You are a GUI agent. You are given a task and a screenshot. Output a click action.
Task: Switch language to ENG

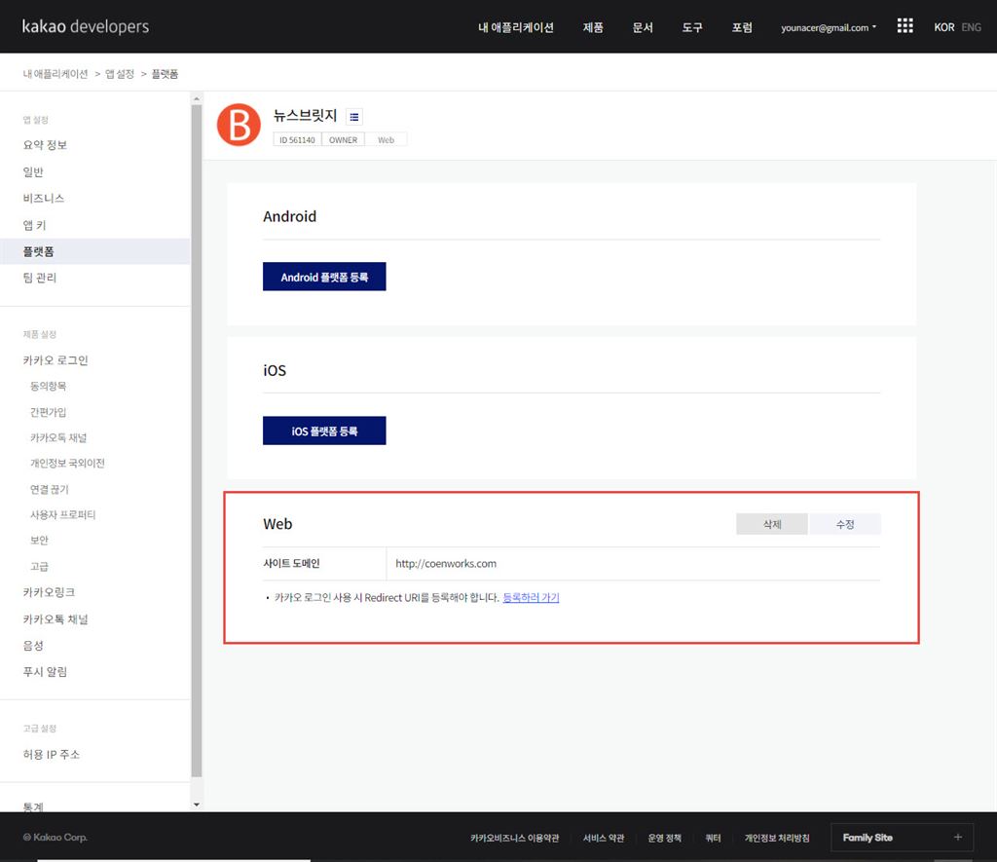click(971, 27)
